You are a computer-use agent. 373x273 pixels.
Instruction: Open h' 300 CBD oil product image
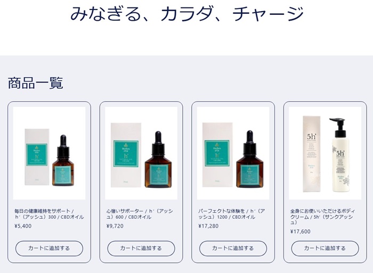[49, 153]
